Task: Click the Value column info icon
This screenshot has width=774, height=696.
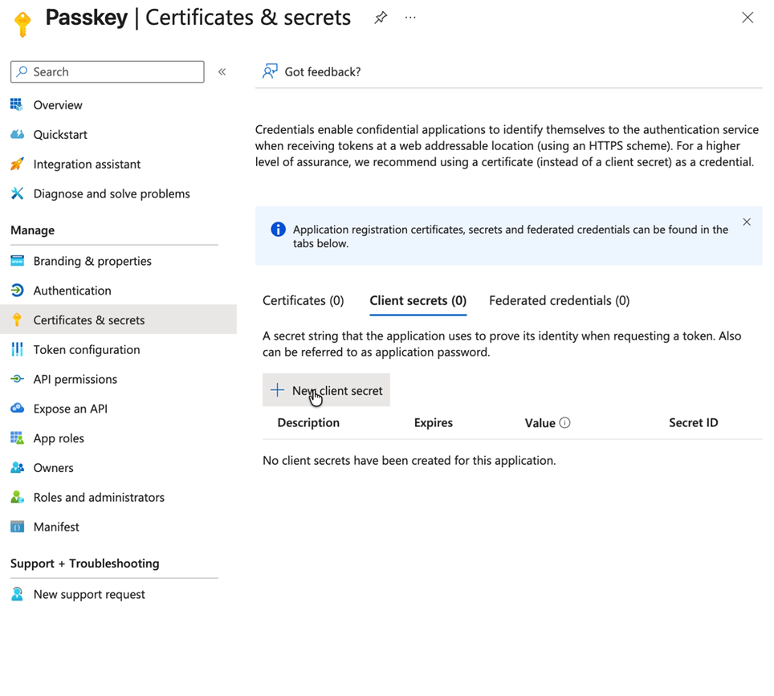Action: 564,423
